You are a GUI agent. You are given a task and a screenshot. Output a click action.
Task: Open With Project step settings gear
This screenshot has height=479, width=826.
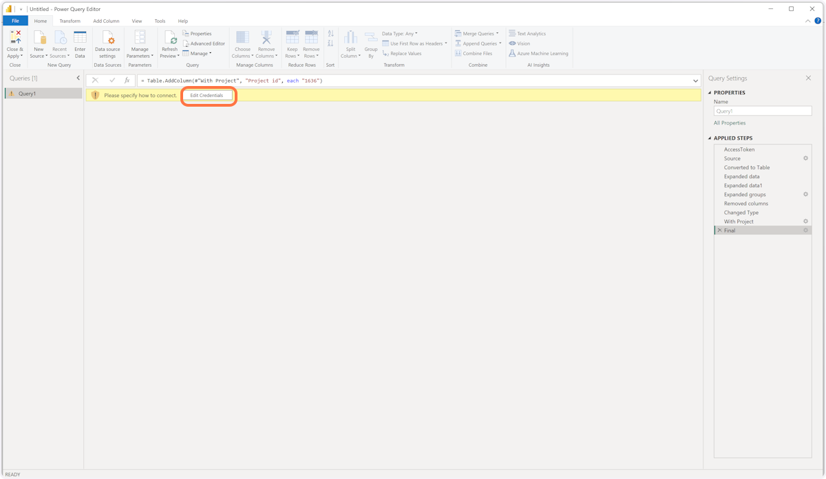(x=805, y=222)
